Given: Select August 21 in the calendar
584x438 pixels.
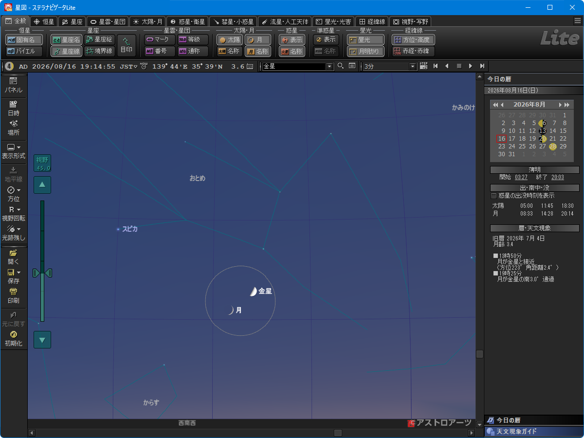Looking at the screenshot, I should pos(553,139).
